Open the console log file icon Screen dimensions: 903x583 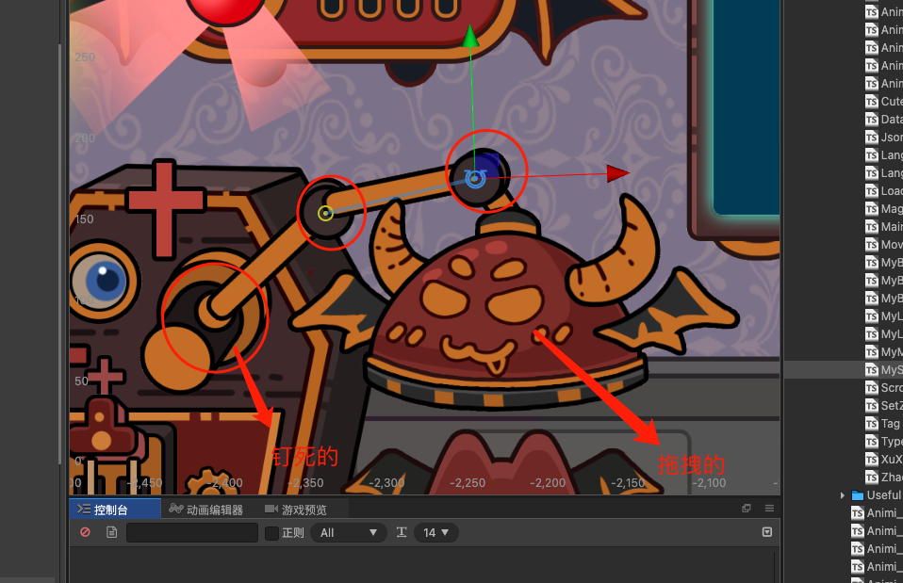coord(112,532)
